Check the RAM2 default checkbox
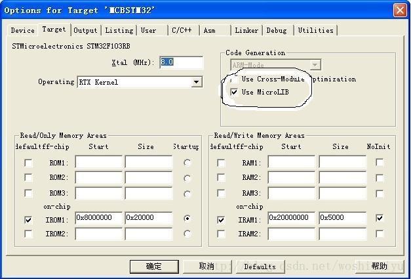Screen dimensions: 411x279 [221, 178]
